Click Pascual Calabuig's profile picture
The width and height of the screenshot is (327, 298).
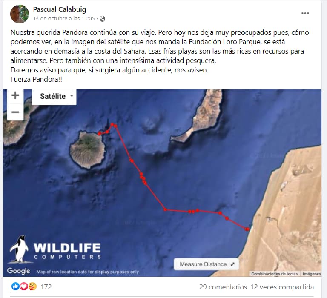click(20, 14)
